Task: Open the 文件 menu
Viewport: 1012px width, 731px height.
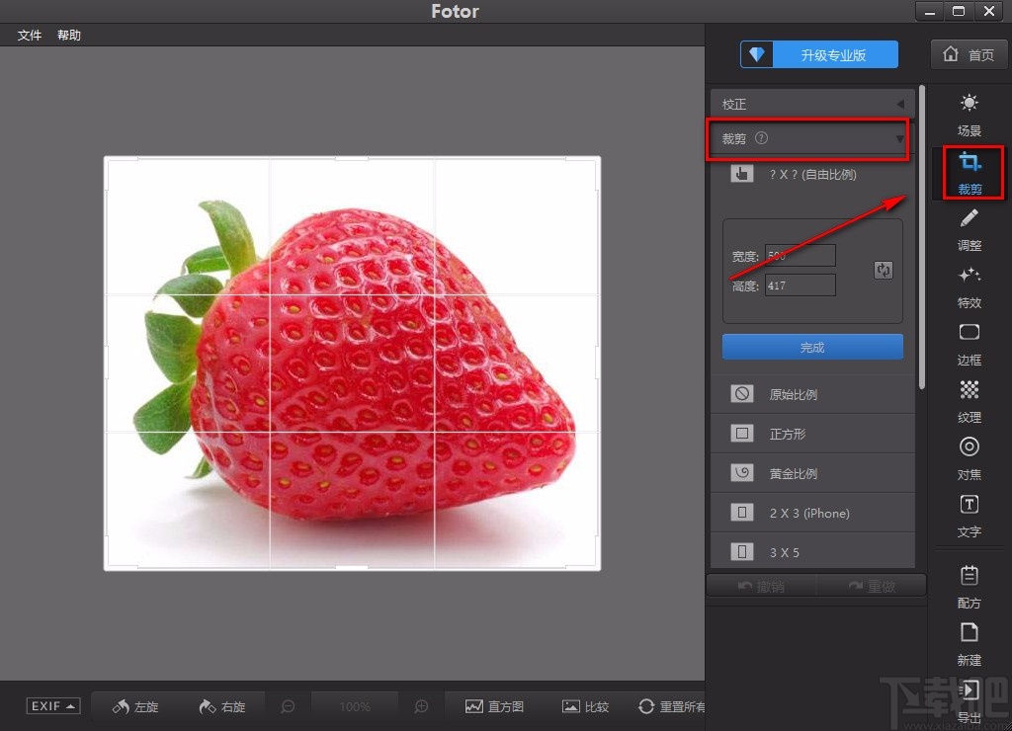Action: click(30, 36)
